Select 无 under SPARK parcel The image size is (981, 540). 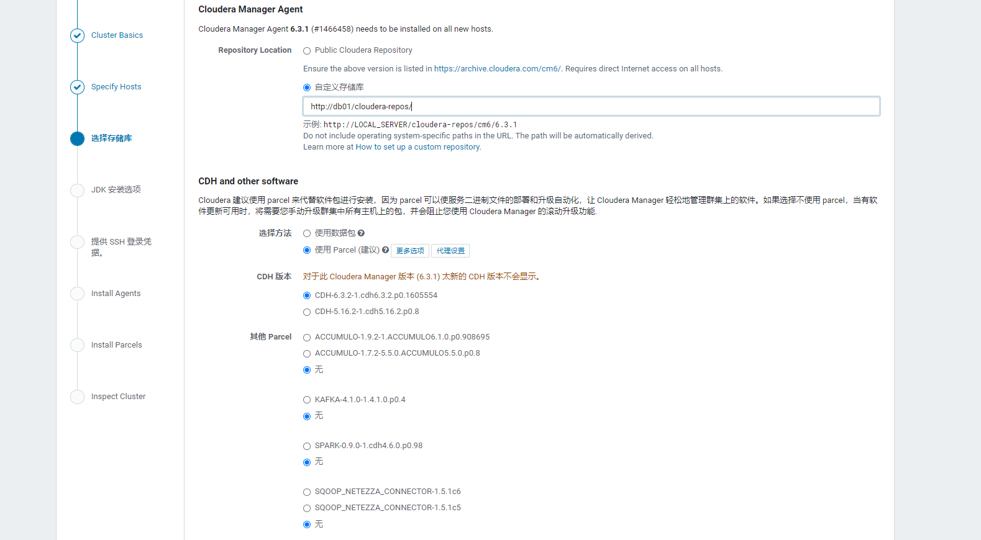[x=307, y=462]
